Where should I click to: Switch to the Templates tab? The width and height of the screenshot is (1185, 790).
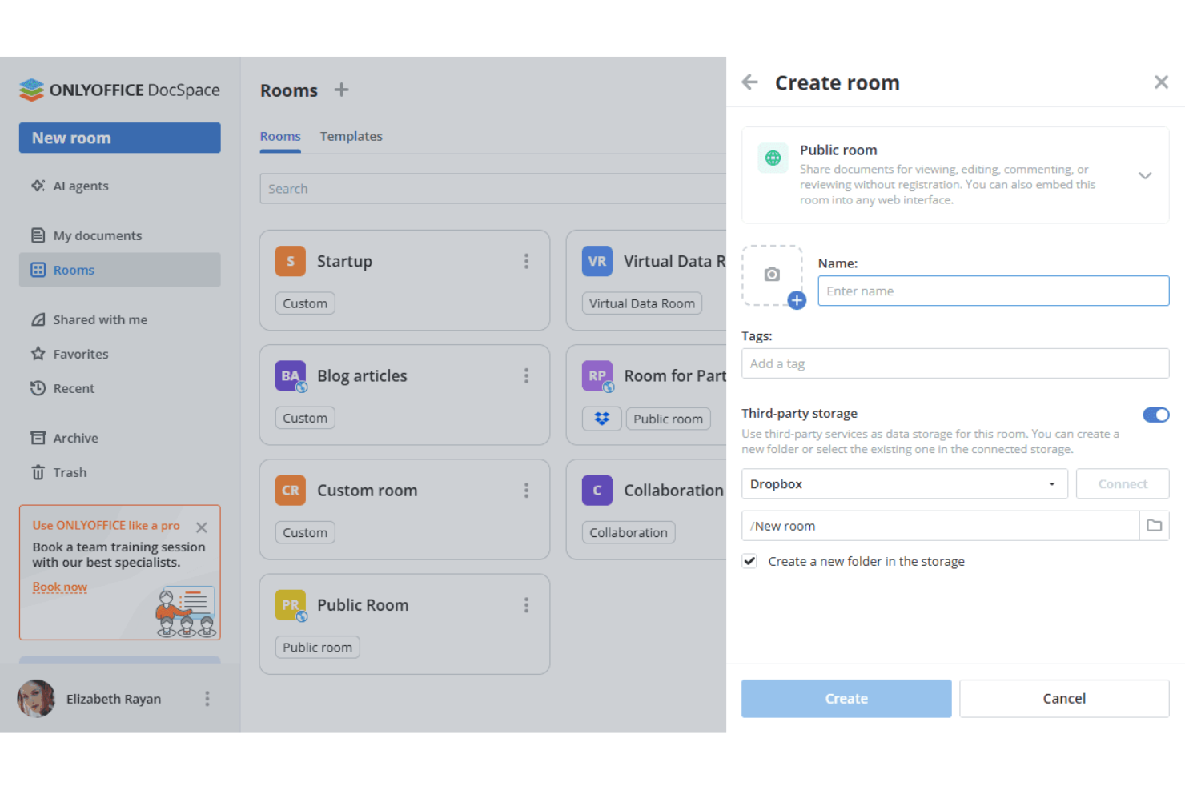pyautogui.click(x=351, y=136)
